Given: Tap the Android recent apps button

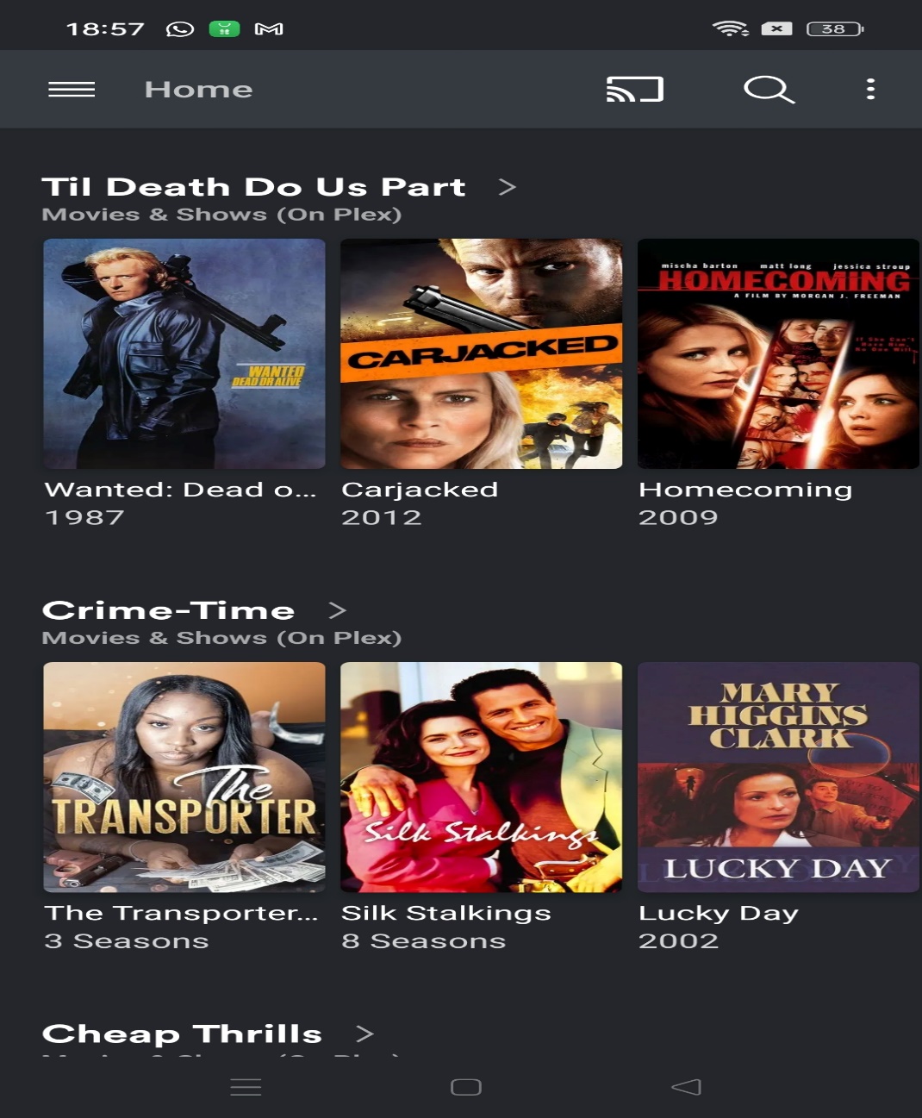Looking at the screenshot, I should (246, 1087).
